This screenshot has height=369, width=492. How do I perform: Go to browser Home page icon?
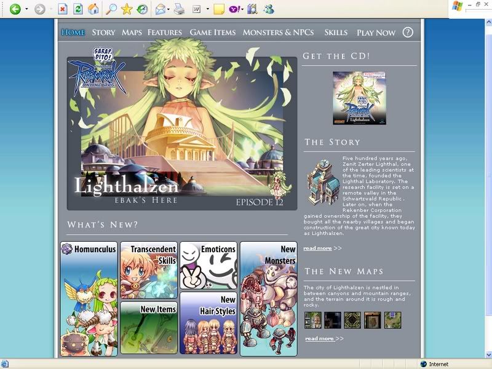(93, 9)
